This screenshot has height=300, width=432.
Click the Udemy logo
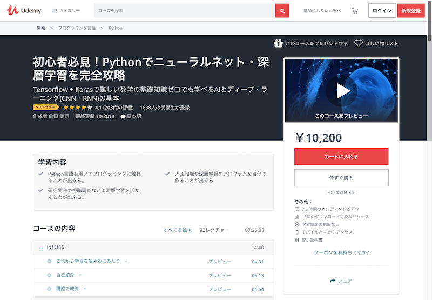(24, 10)
